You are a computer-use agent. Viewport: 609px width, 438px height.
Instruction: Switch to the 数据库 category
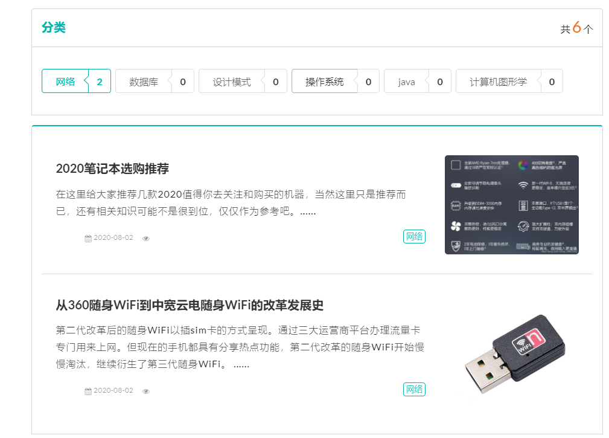pyautogui.click(x=144, y=81)
